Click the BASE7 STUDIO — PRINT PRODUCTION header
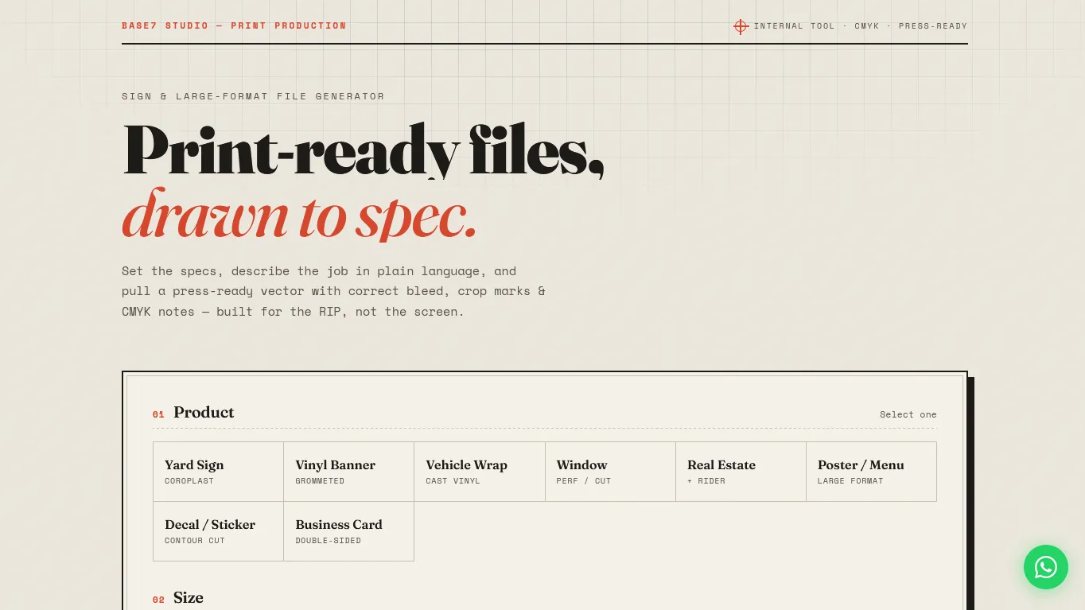The height and width of the screenshot is (610, 1085). [234, 25]
